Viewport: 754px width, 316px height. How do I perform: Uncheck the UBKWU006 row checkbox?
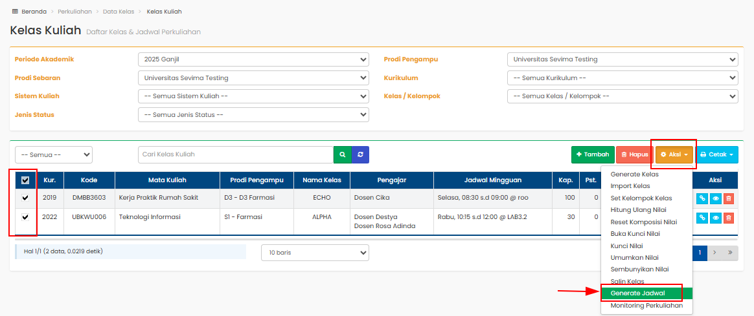25,217
